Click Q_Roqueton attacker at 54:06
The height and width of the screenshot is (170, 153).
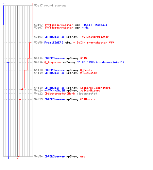(53, 62)
